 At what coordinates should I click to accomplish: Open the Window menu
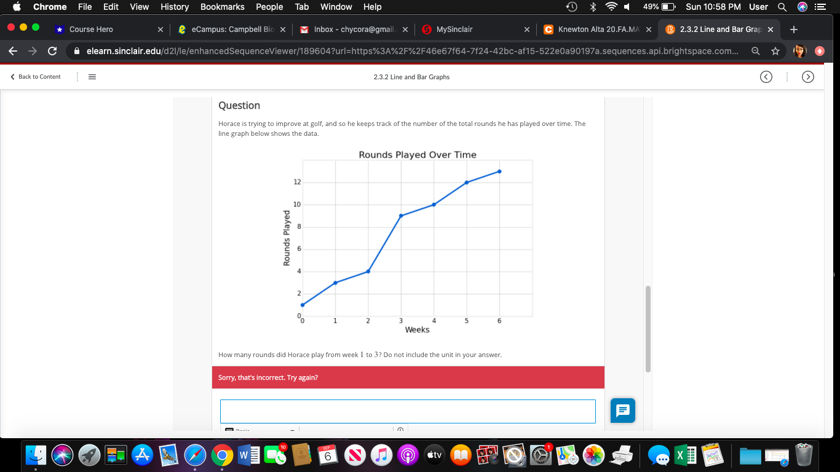[336, 7]
